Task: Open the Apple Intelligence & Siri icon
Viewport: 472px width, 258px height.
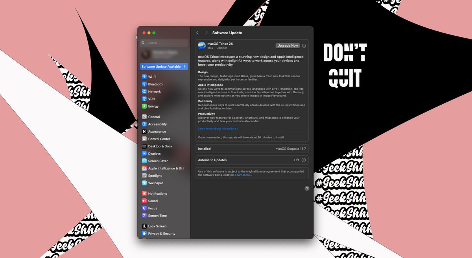Action: click(x=144, y=168)
